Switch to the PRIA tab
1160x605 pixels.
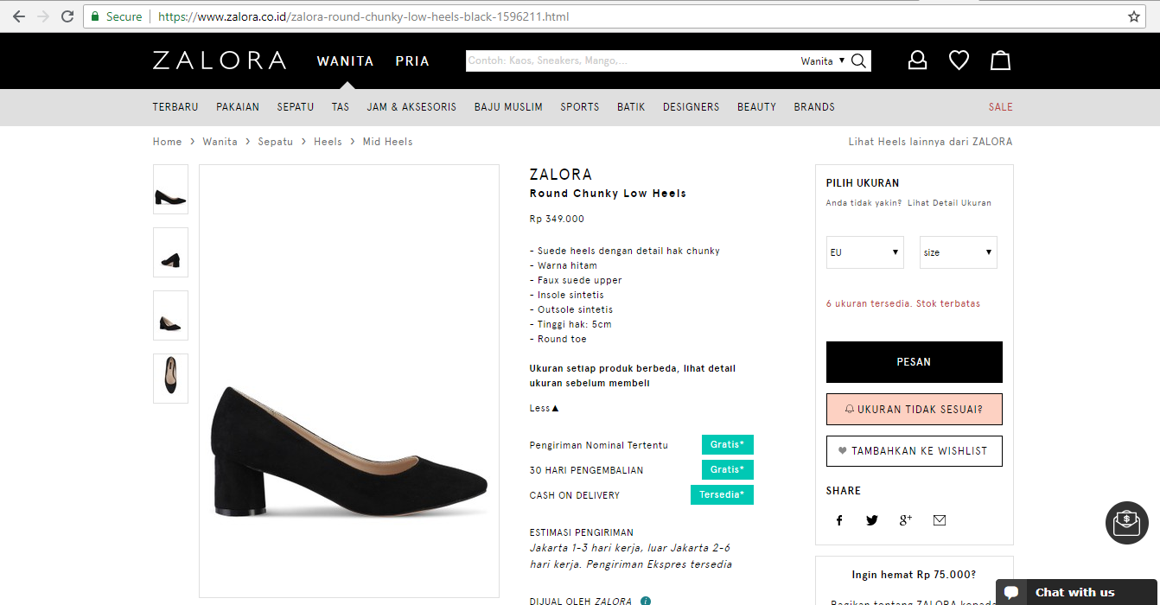point(412,61)
